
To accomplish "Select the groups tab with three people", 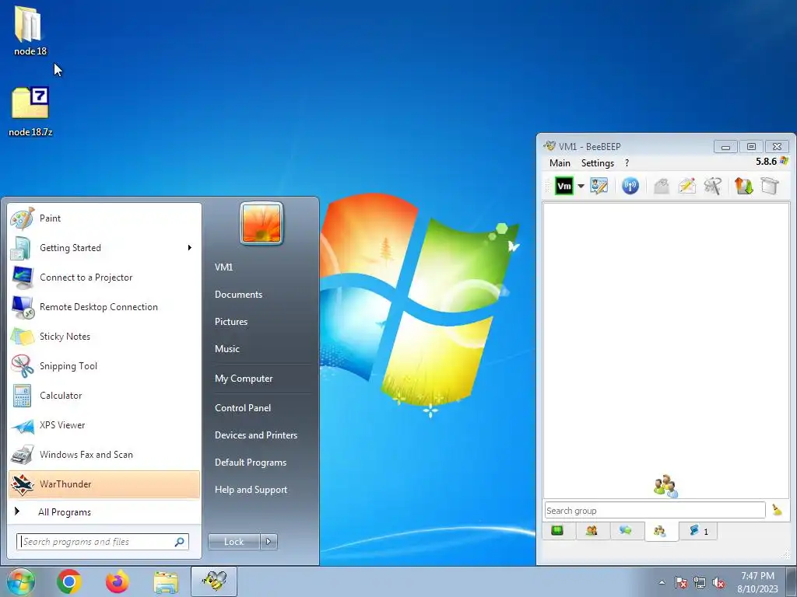I will 660,531.
